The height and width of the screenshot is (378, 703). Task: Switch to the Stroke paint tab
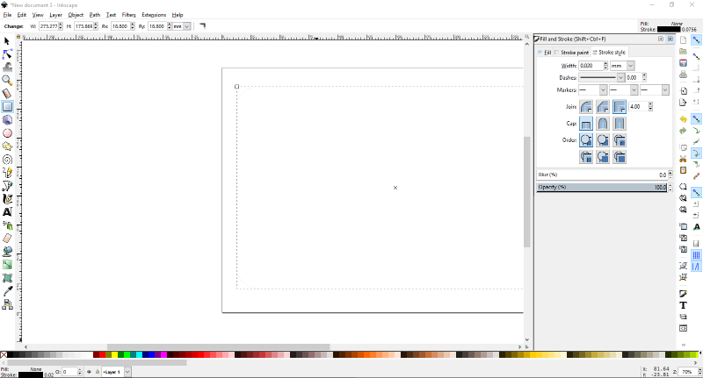click(572, 53)
